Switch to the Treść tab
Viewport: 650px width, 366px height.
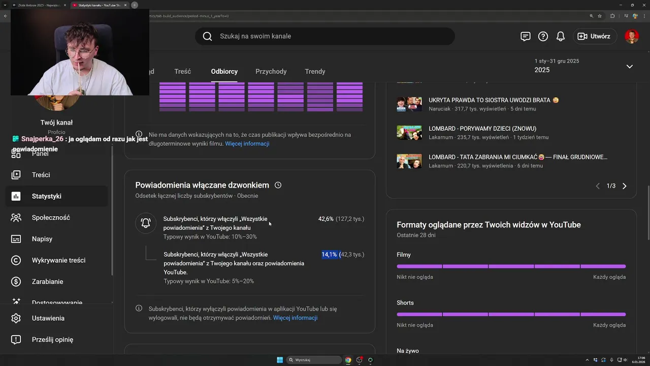182,71
